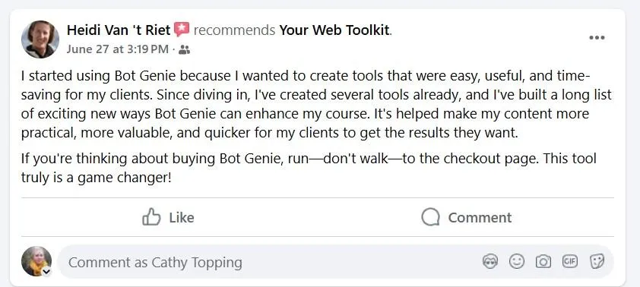Open Heidi Van 't Riet's profile
This screenshot has width=640, height=287.
[119, 30]
